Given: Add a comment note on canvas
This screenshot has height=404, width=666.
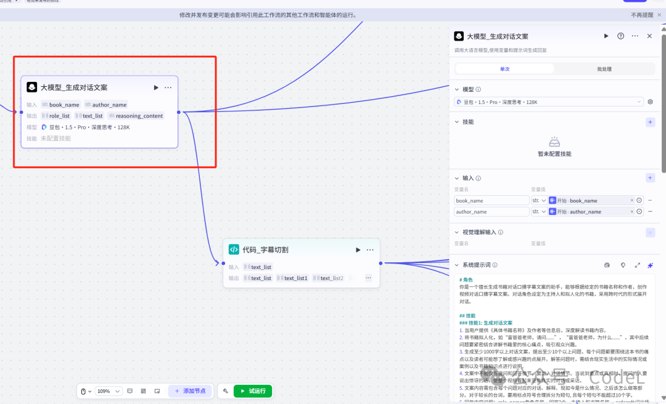Looking at the screenshot, I should point(130,391).
